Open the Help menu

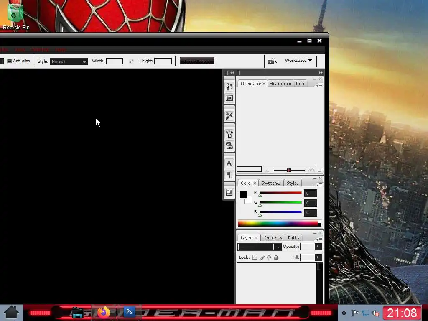click(61, 50)
